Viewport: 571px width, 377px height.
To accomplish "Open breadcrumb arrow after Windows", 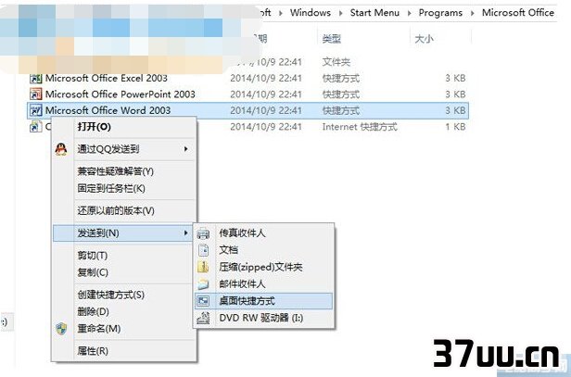I will pos(340,13).
